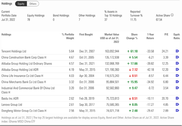The width and height of the screenshot is (182, 126).
Task: Click the Active Share info icon
Action: click(172, 15)
